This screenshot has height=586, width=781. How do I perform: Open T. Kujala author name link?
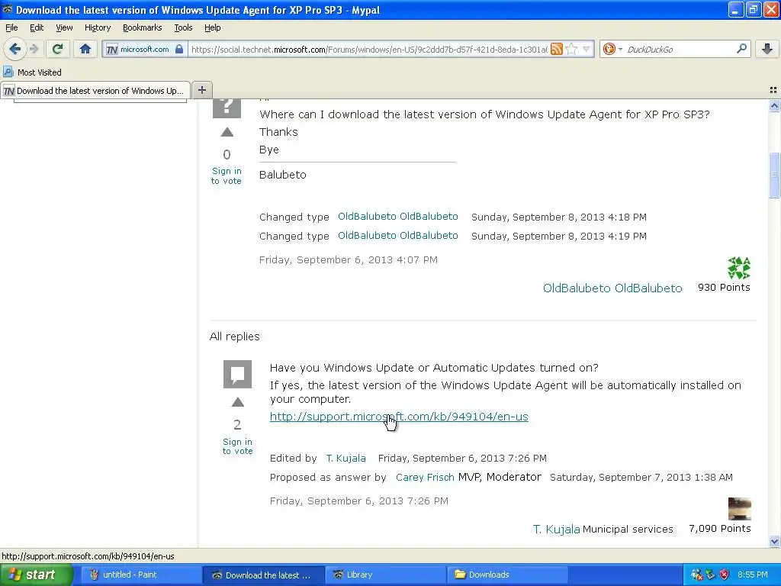pos(556,529)
